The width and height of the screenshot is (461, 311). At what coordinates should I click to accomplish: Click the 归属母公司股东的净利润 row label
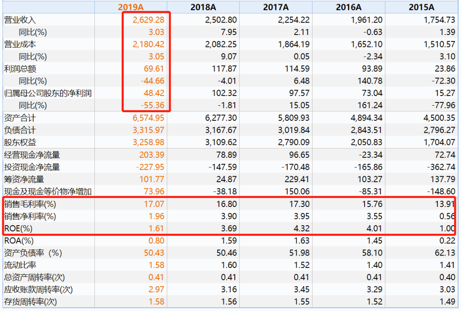click(48, 93)
